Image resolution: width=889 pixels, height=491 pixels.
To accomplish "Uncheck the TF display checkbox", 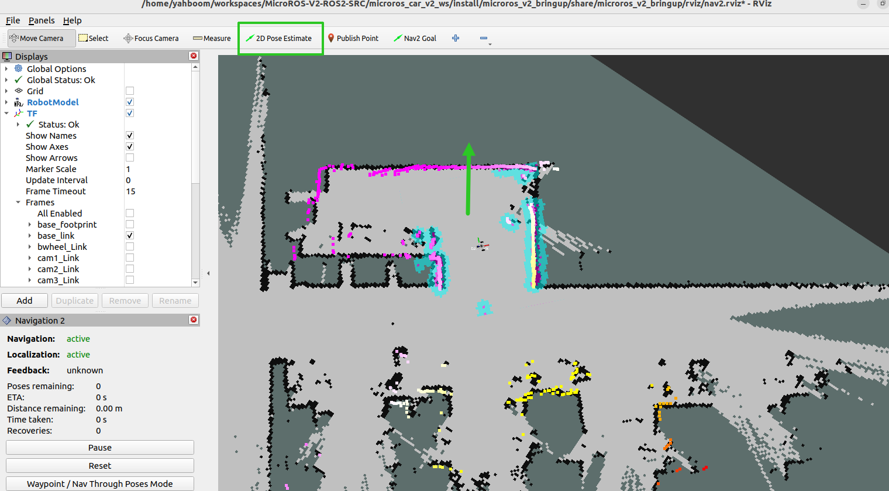I will tap(130, 113).
